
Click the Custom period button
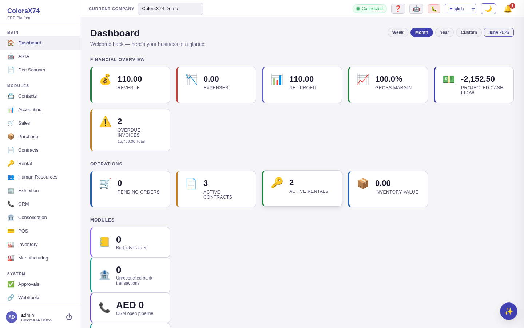pos(469,32)
